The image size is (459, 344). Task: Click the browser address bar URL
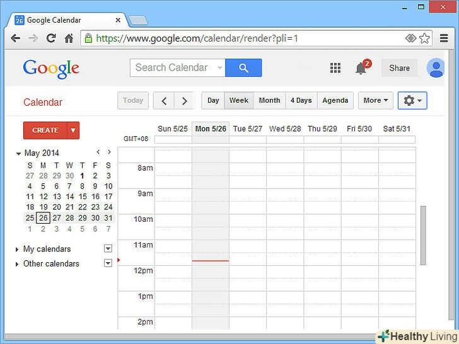click(x=197, y=38)
